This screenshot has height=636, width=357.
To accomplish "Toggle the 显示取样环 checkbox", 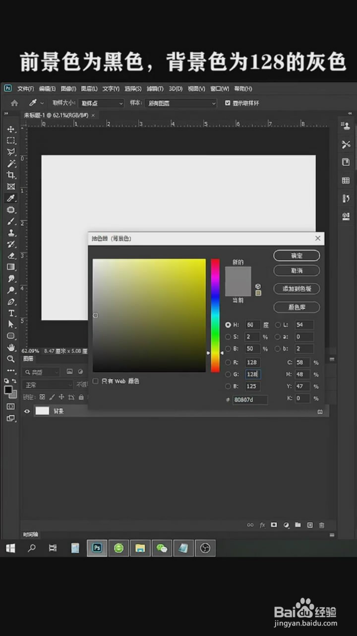I will click(228, 103).
